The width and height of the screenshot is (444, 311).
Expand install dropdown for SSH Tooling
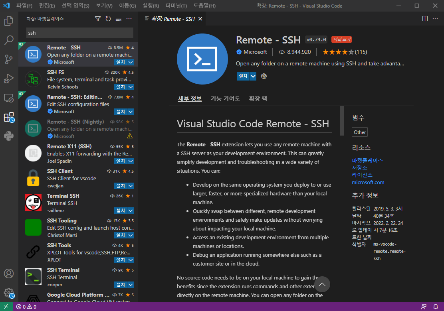pyautogui.click(x=131, y=235)
